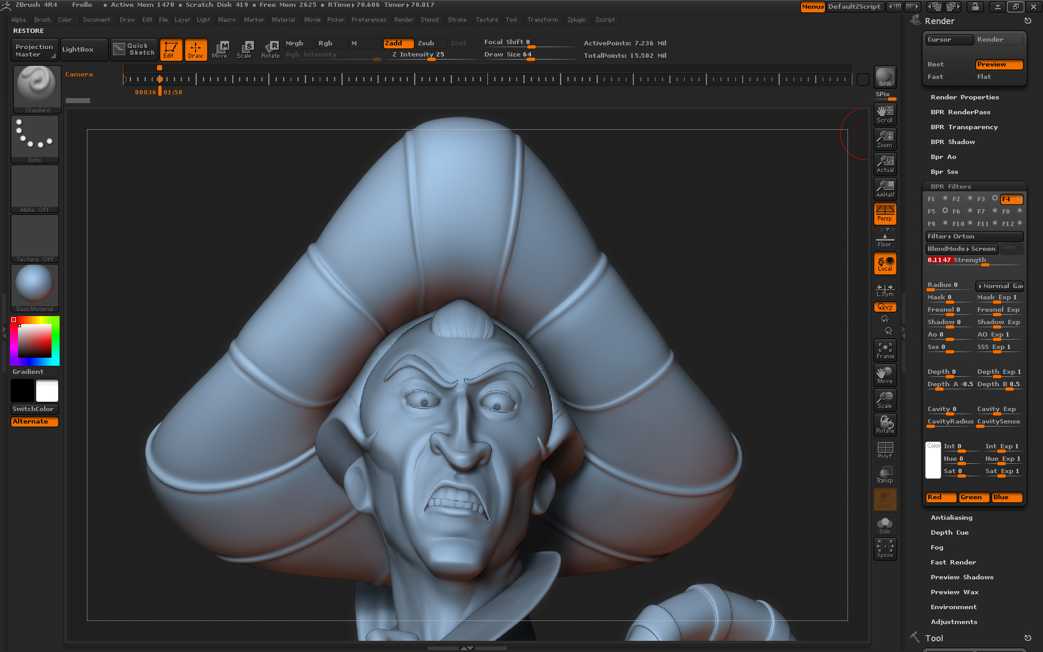Click the BPR render icon
Screen dimensions: 1043x652
885,77
